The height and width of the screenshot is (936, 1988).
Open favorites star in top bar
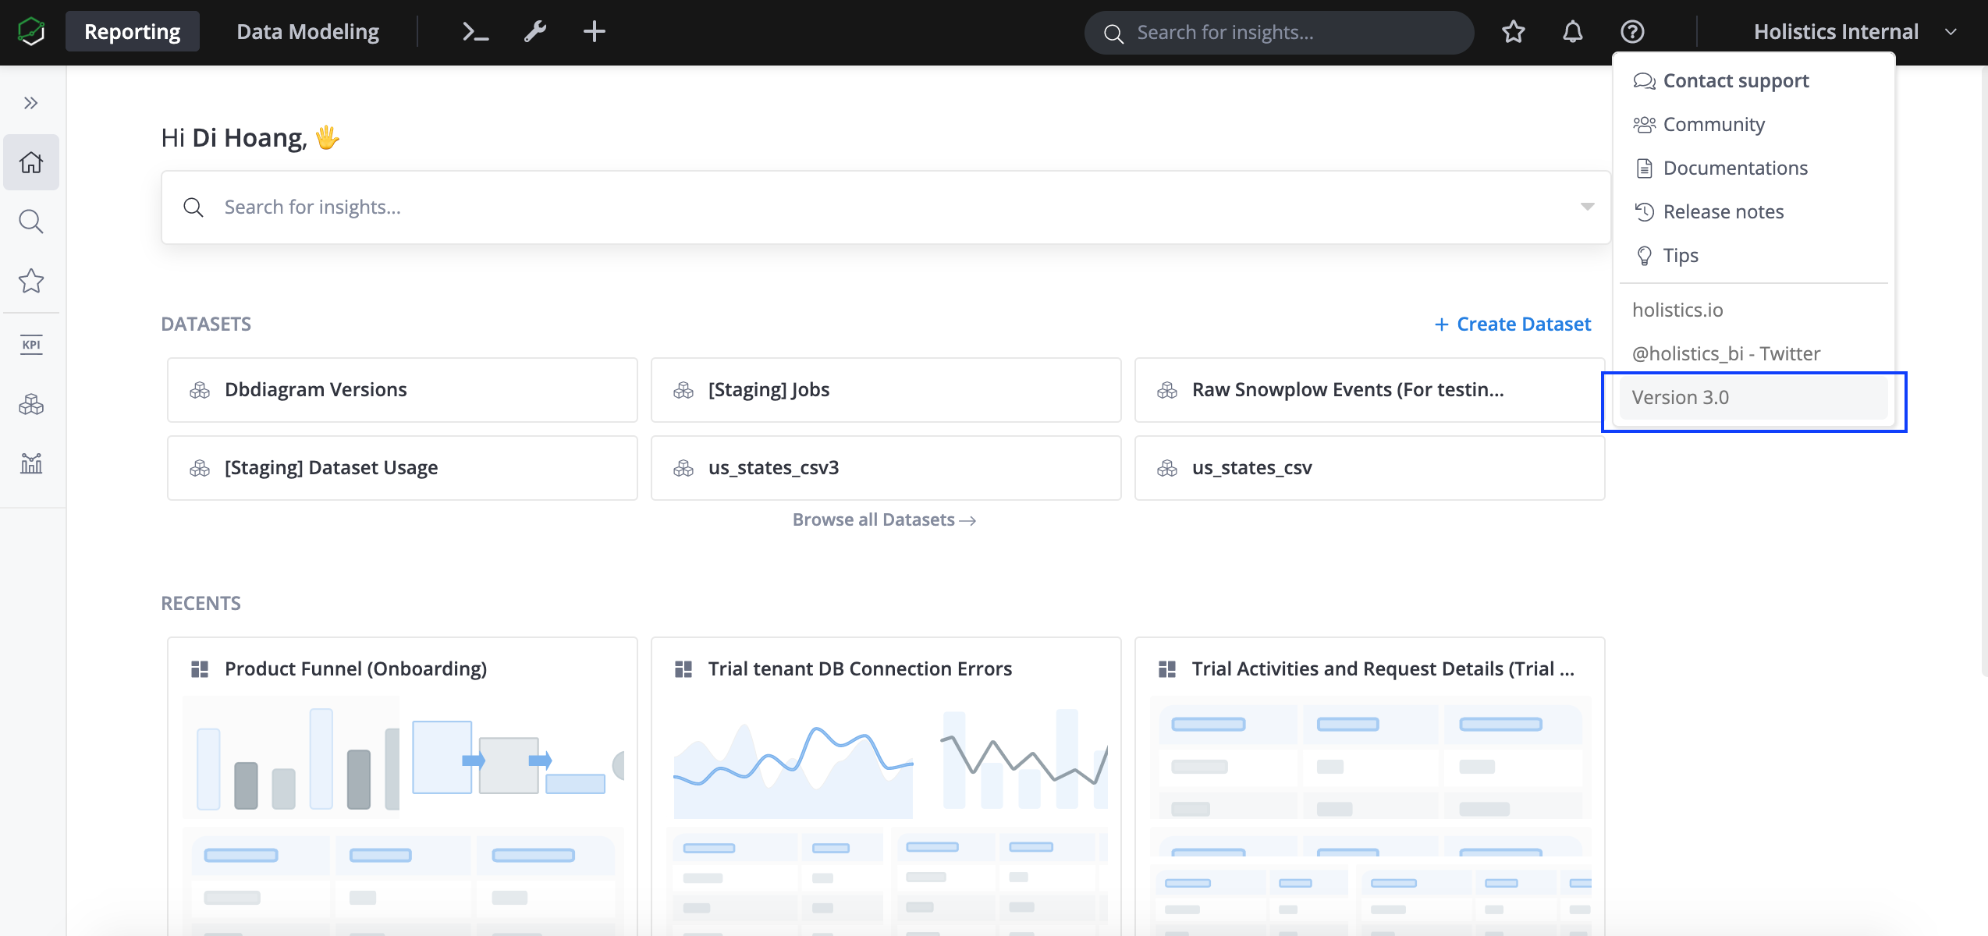coord(1514,31)
